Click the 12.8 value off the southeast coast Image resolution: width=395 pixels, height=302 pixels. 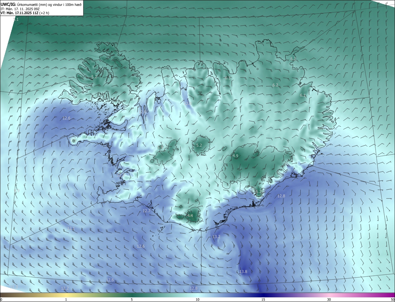(281, 196)
